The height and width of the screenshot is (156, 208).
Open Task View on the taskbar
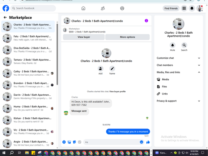pyautogui.click(x=20, y=153)
